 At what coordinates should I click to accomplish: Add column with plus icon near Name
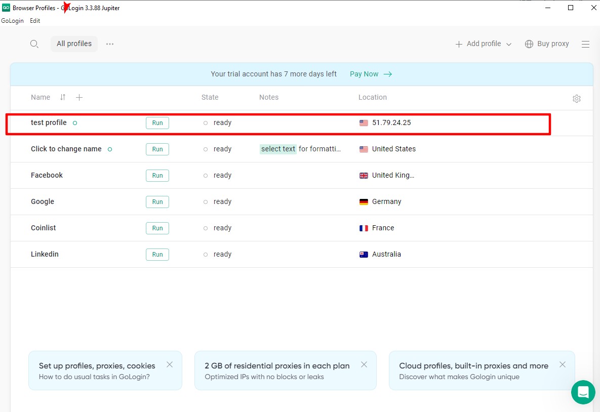pyautogui.click(x=79, y=97)
